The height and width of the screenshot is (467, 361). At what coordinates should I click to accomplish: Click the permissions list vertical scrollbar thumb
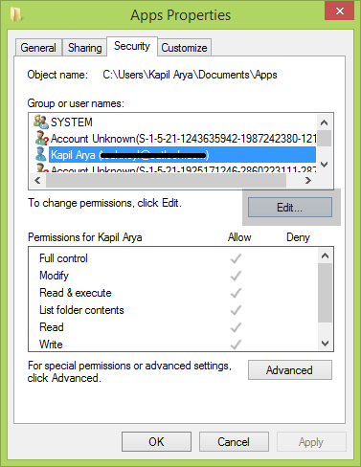coord(326,293)
